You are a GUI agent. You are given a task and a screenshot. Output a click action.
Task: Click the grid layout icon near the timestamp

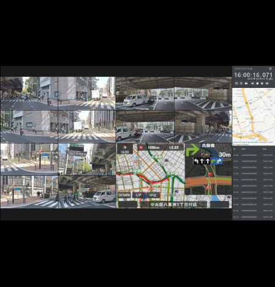pyautogui.click(x=270, y=69)
